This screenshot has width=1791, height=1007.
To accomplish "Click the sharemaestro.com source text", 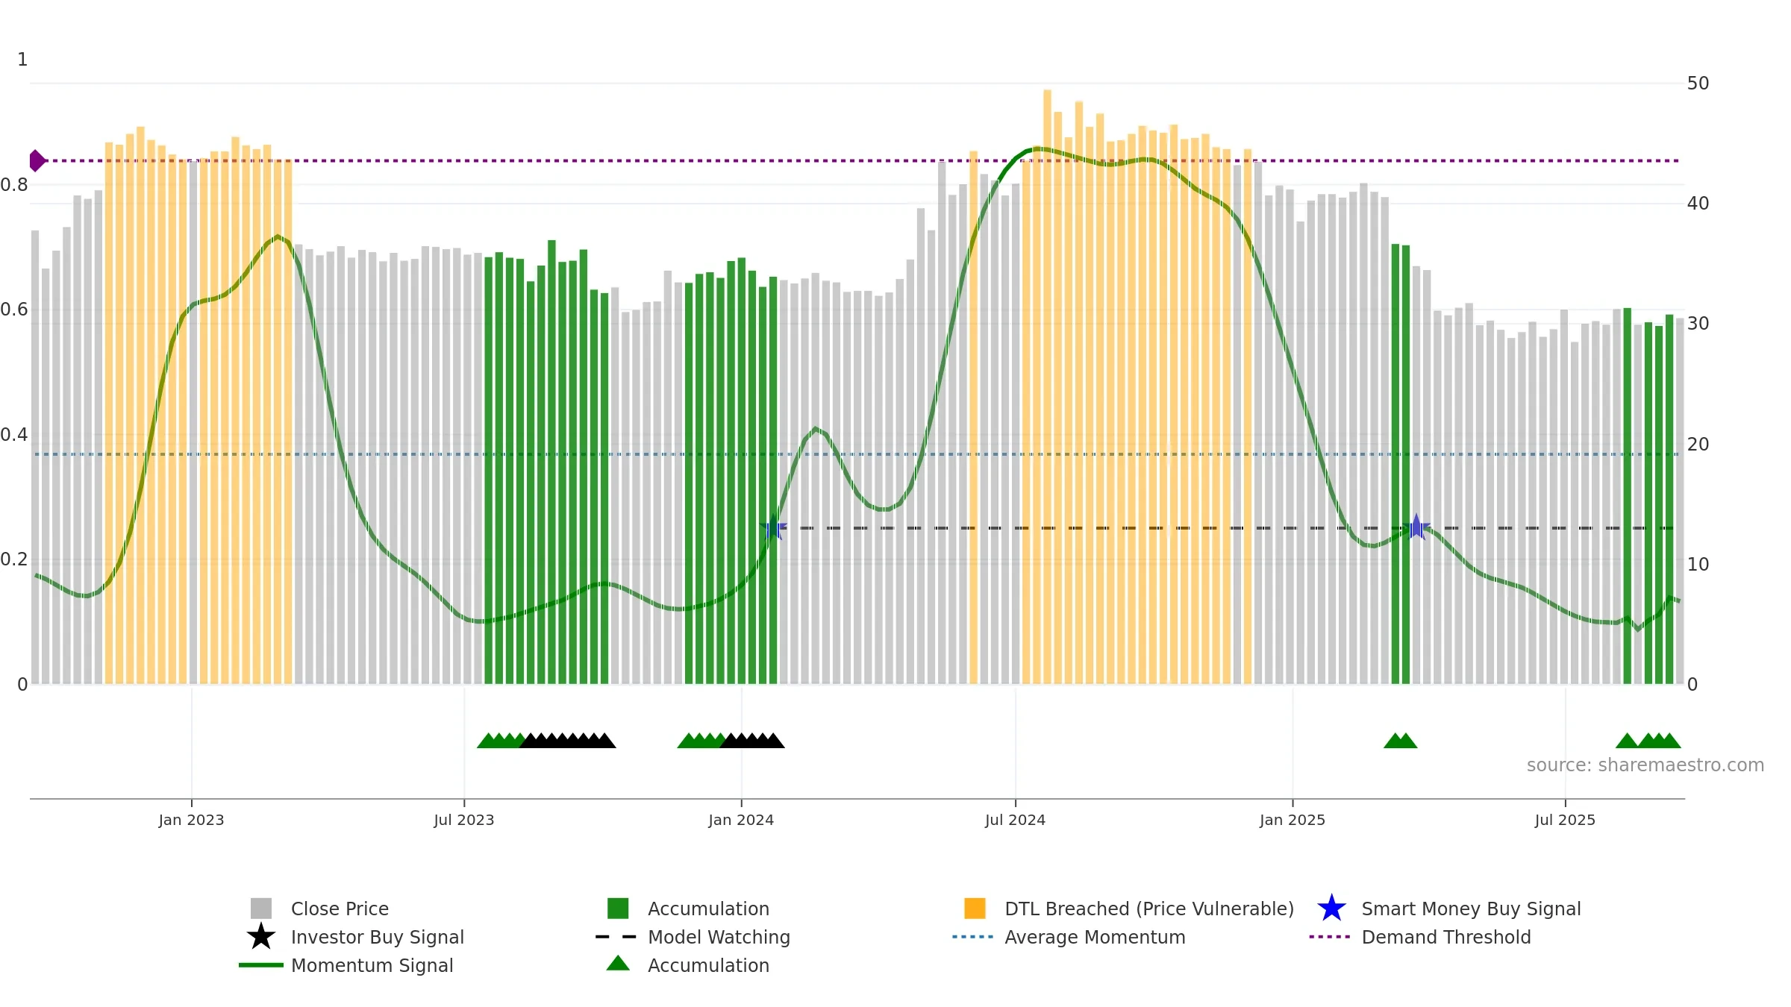I will (1645, 765).
